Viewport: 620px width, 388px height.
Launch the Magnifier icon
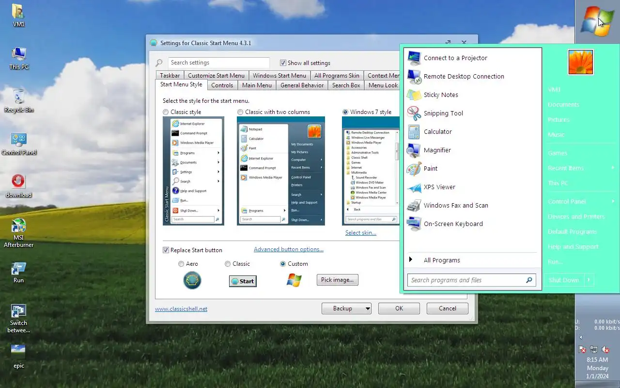(x=414, y=150)
